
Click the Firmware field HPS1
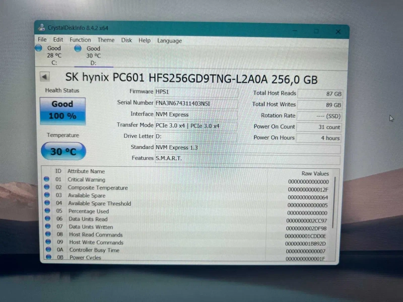point(196,92)
